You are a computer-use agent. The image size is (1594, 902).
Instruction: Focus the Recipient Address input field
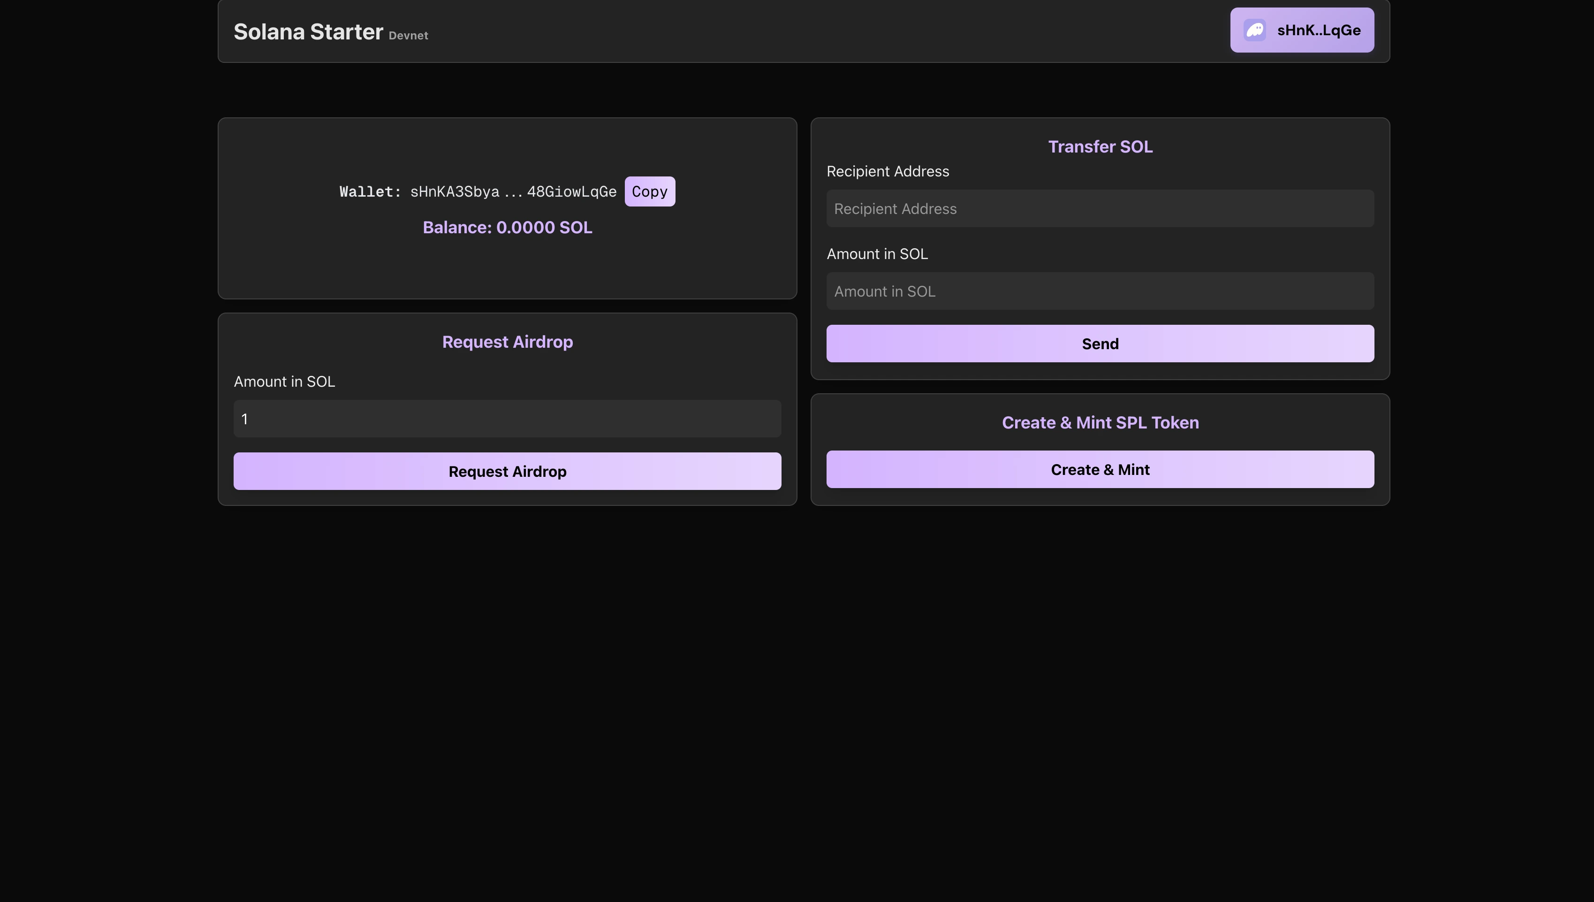point(1100,209)
